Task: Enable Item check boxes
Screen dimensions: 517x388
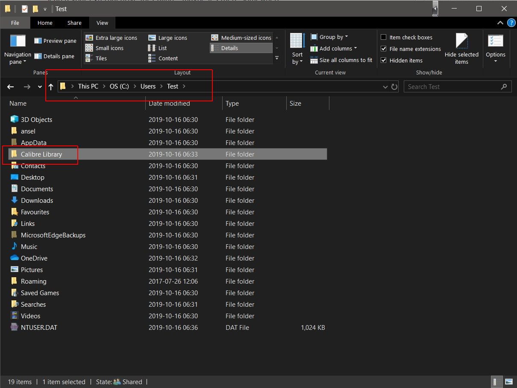Action: coord(406,37)
